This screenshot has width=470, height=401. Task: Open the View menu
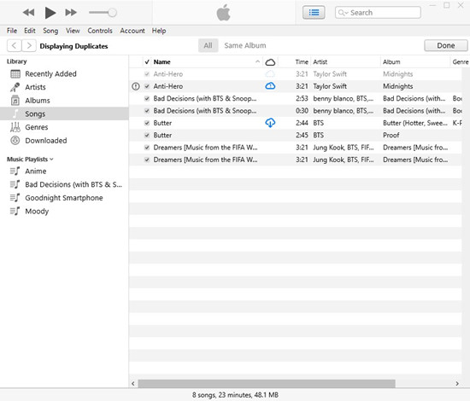(x=73, y=31)
